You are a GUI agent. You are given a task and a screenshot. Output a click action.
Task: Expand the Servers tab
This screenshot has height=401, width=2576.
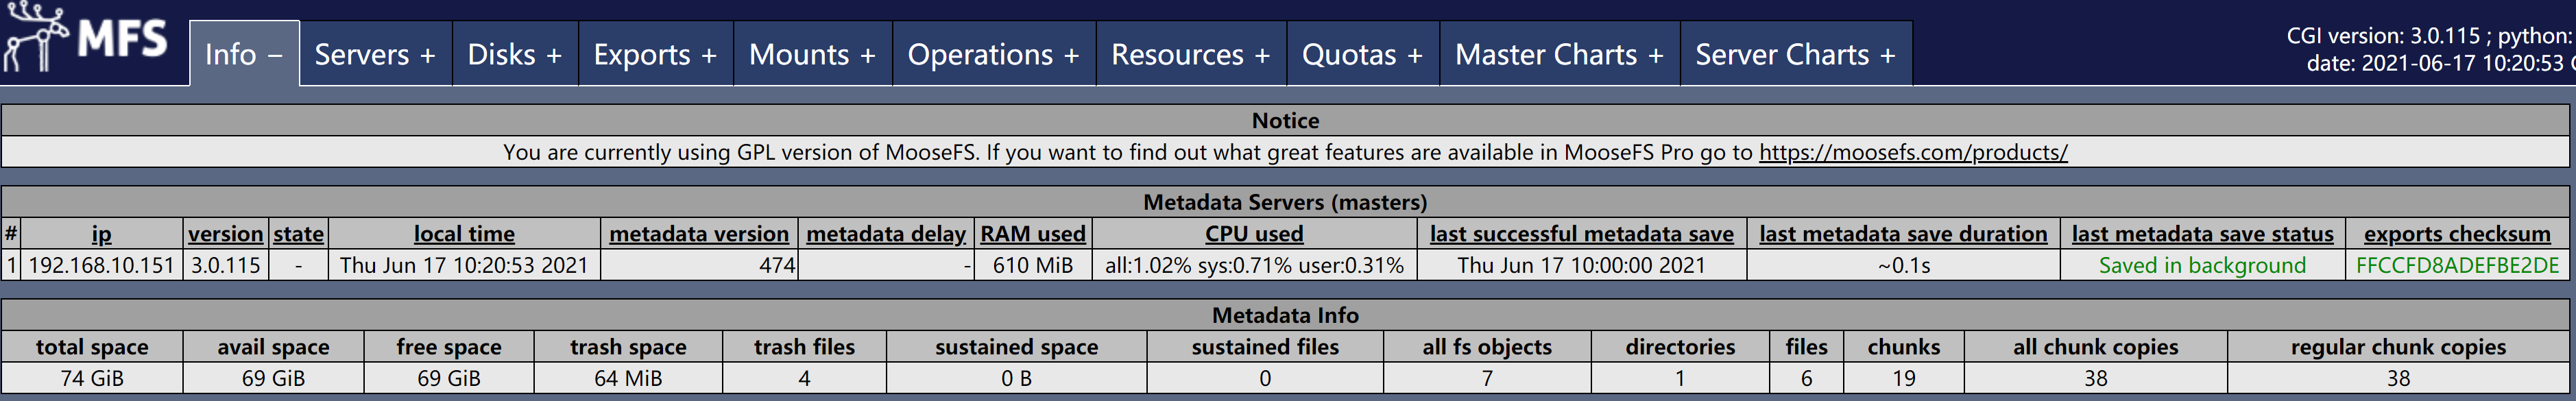[x=375, y=54]
